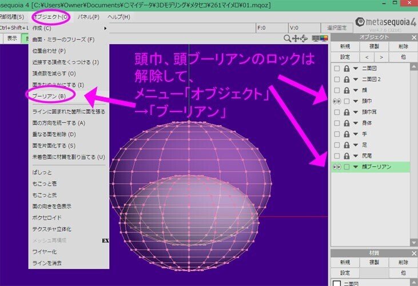Select 位置合わせ (P) menu item
Viewport: 418px width, 286px height.
pyautogui.click(x=69, y=51)
